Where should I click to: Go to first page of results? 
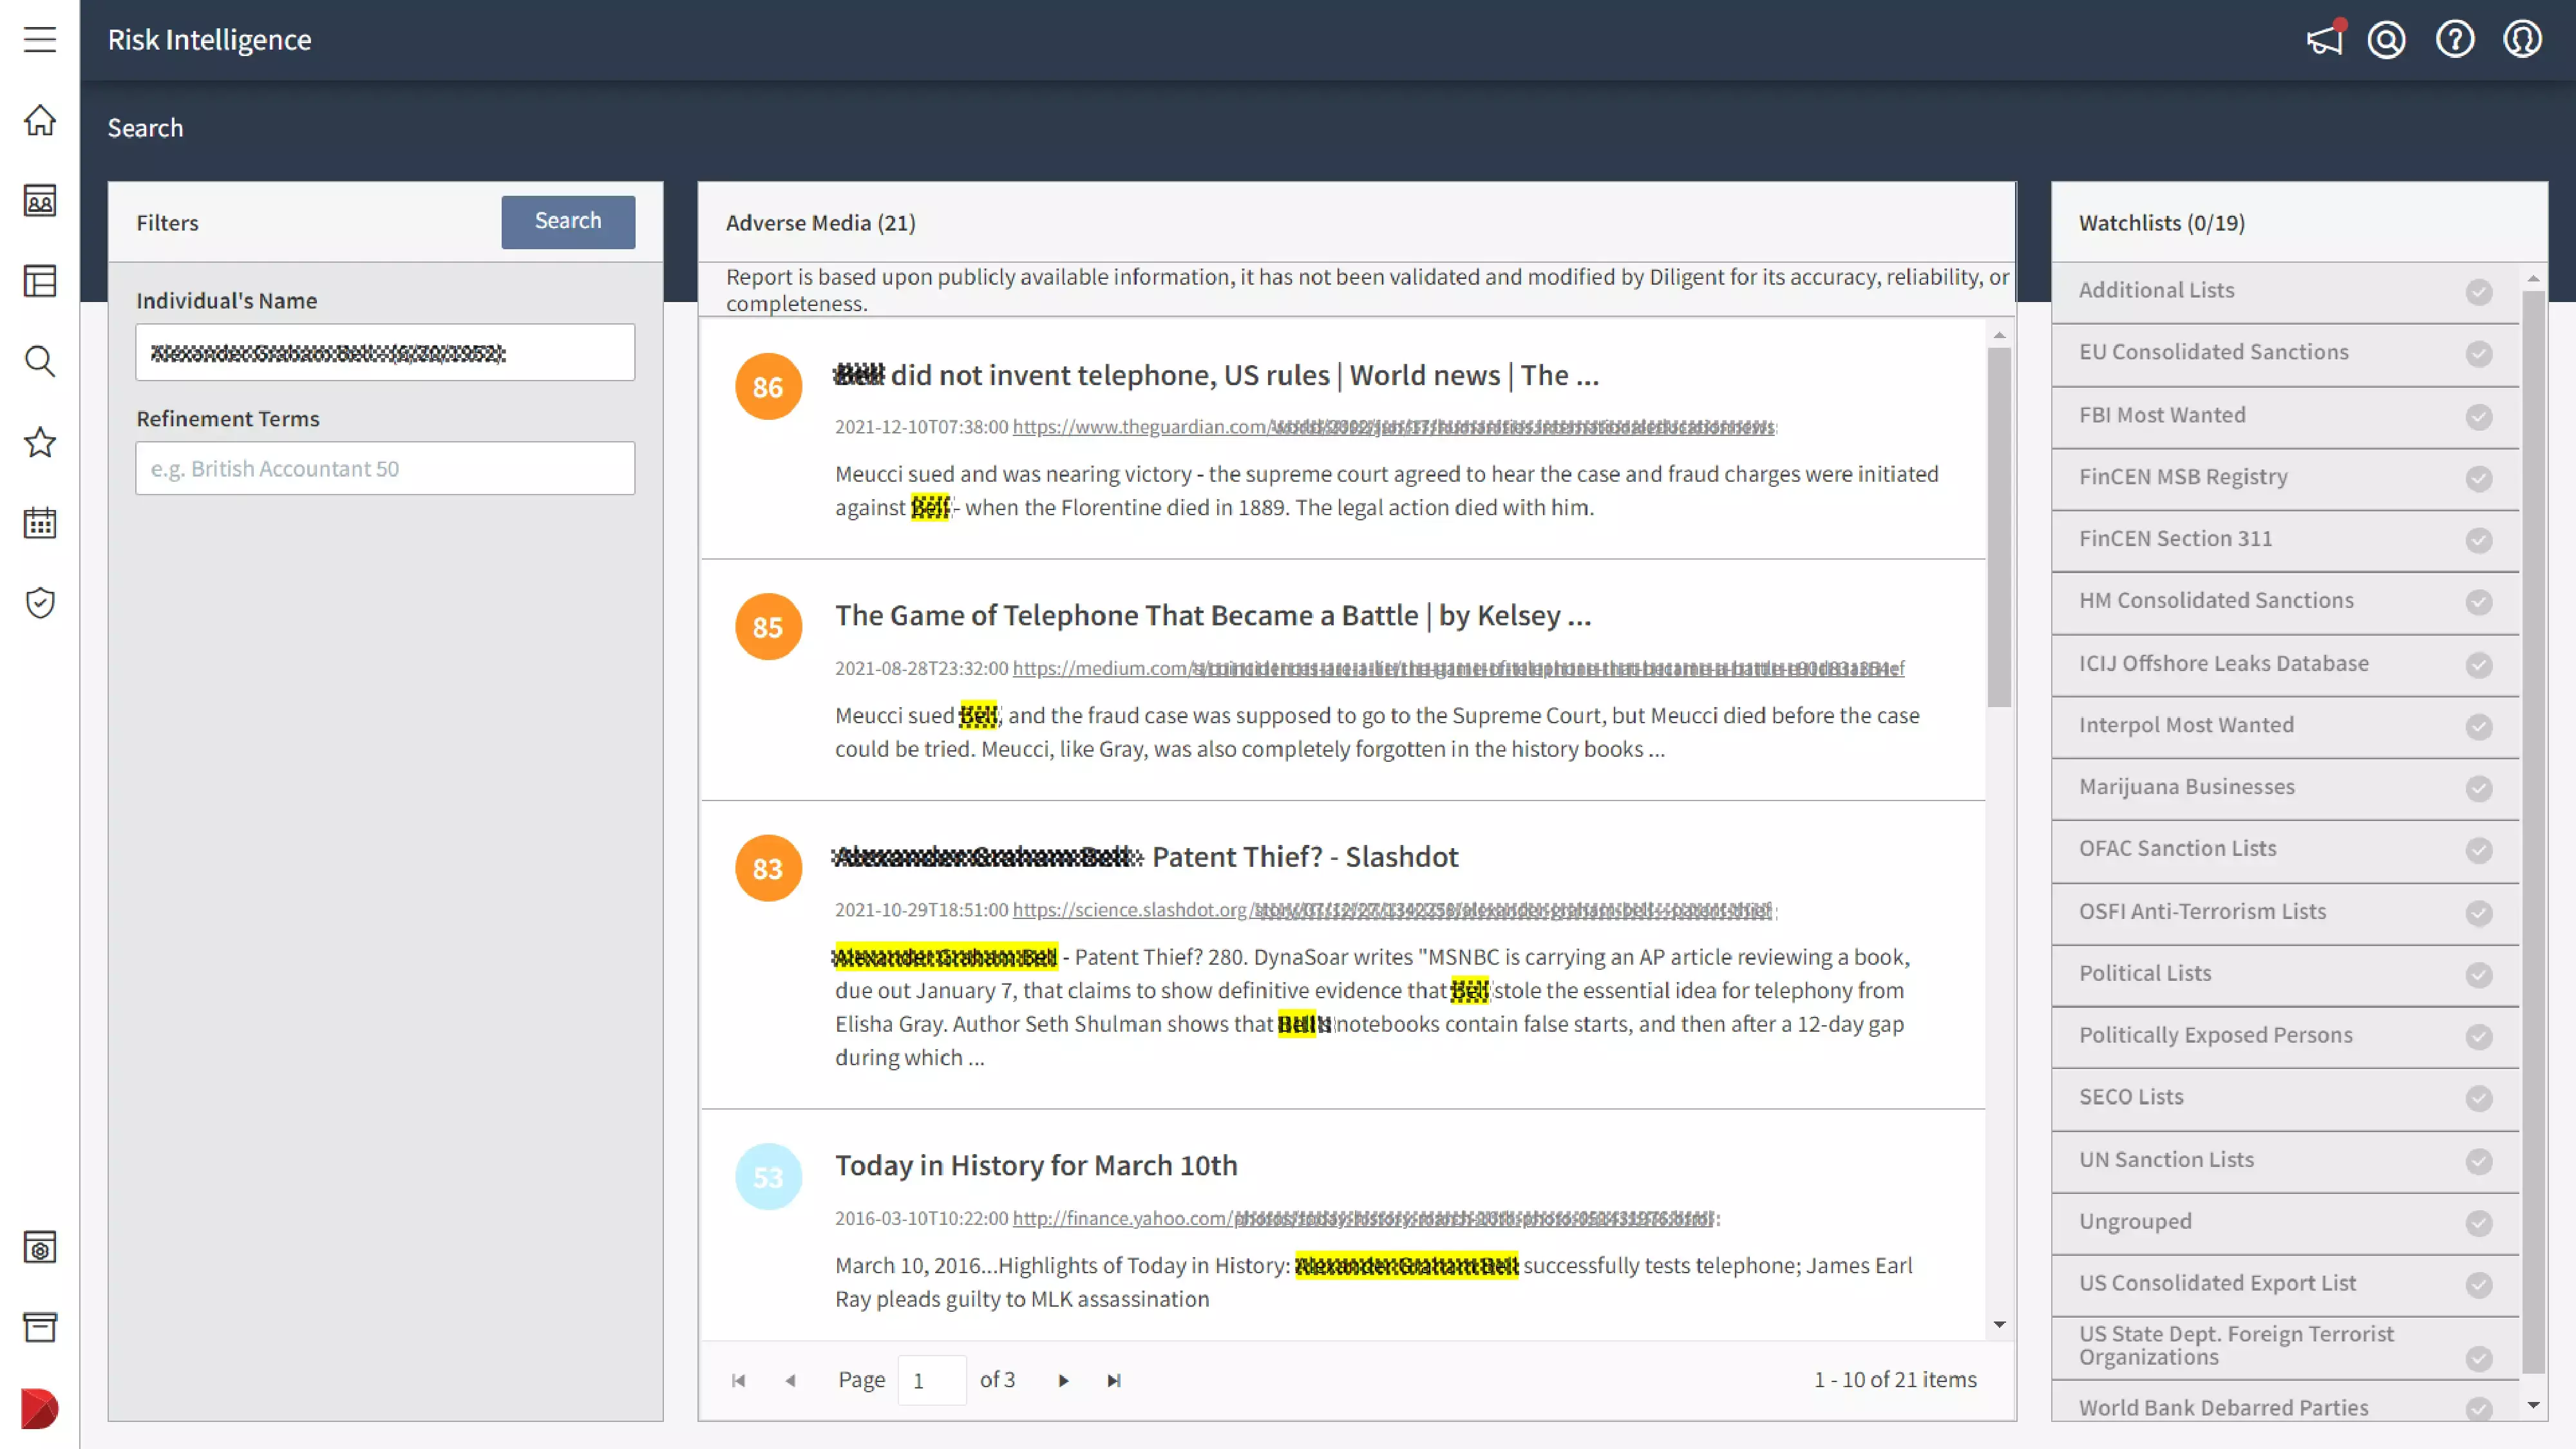(x=739, y=1381)
